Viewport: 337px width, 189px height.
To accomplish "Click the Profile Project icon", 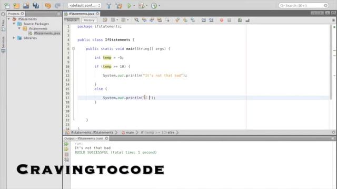I will click(x=154, y=6).
